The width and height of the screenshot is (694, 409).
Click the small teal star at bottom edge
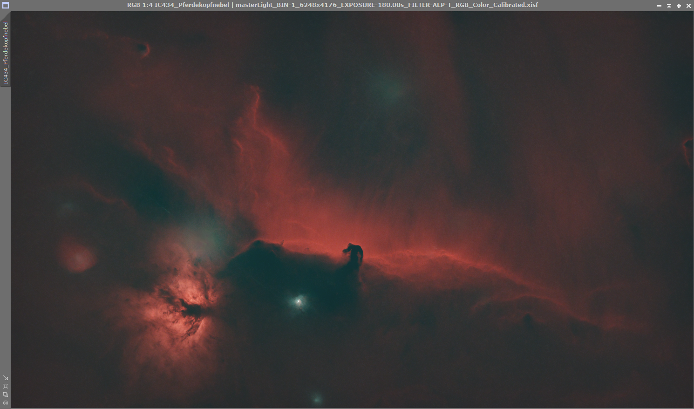coord(317,399)
